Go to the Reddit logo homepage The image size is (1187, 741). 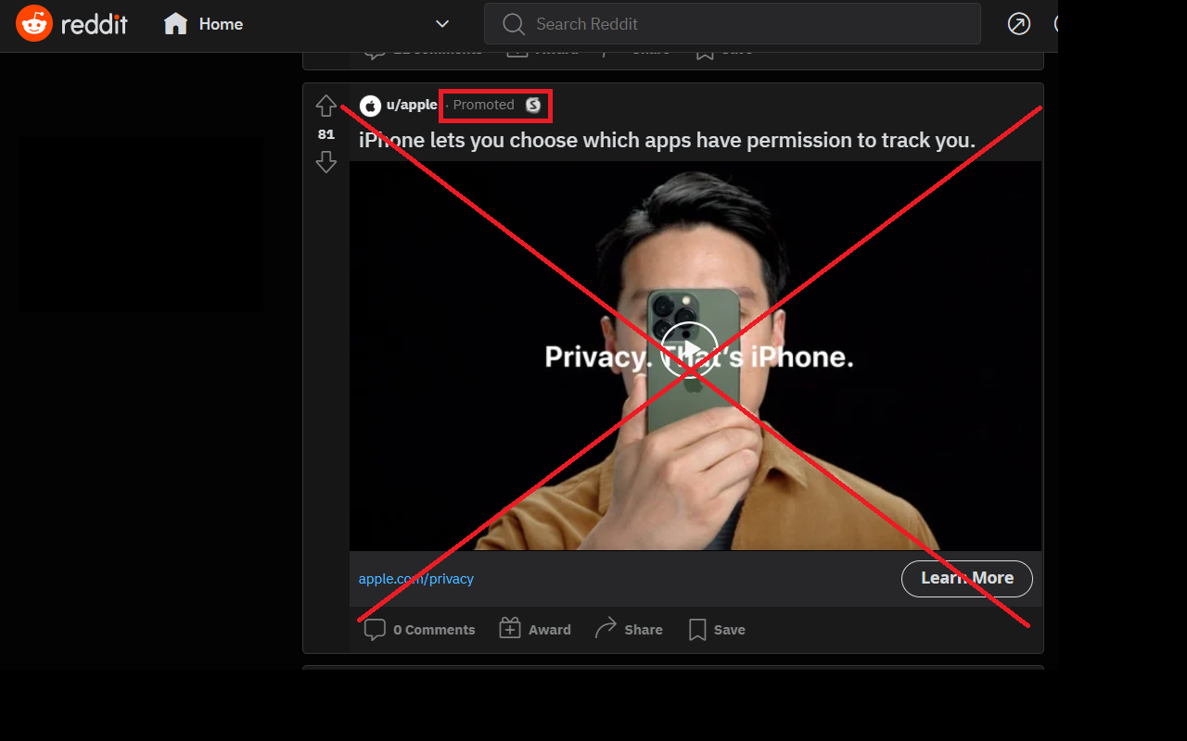(x=71, y=24)
